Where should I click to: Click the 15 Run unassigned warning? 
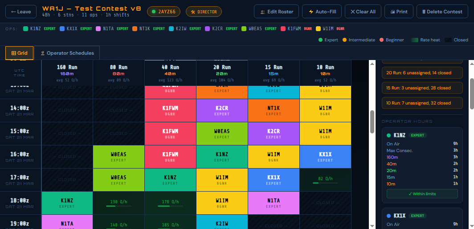pyautogui.click(x=422, y=88)
